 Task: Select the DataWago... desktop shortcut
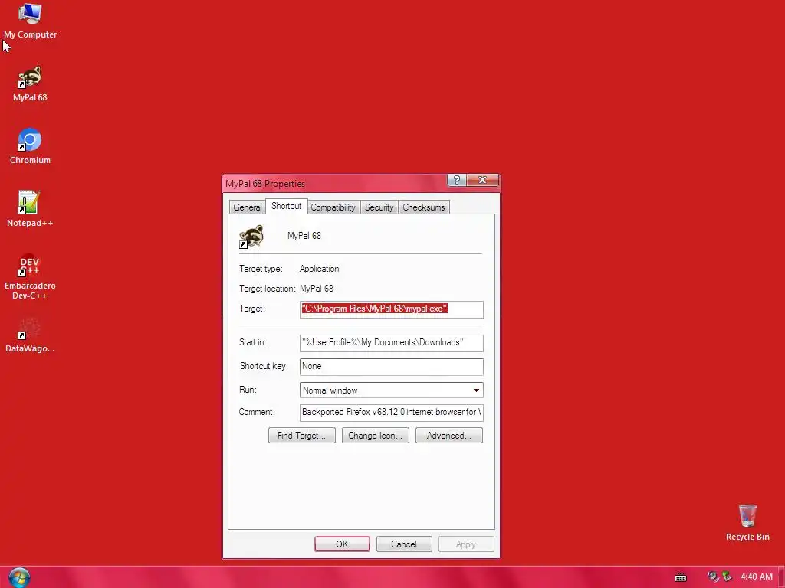point(30,335)
